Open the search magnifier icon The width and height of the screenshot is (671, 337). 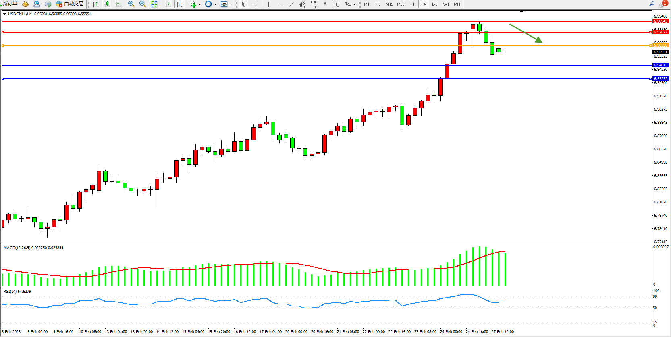coord(652,4)
